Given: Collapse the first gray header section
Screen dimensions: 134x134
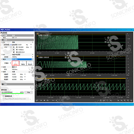Looking at the screenshot, I should [x=1, y=36].
